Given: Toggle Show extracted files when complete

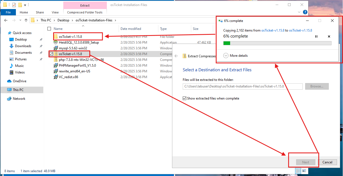Looking at the screenshot, I should point(185,98).
